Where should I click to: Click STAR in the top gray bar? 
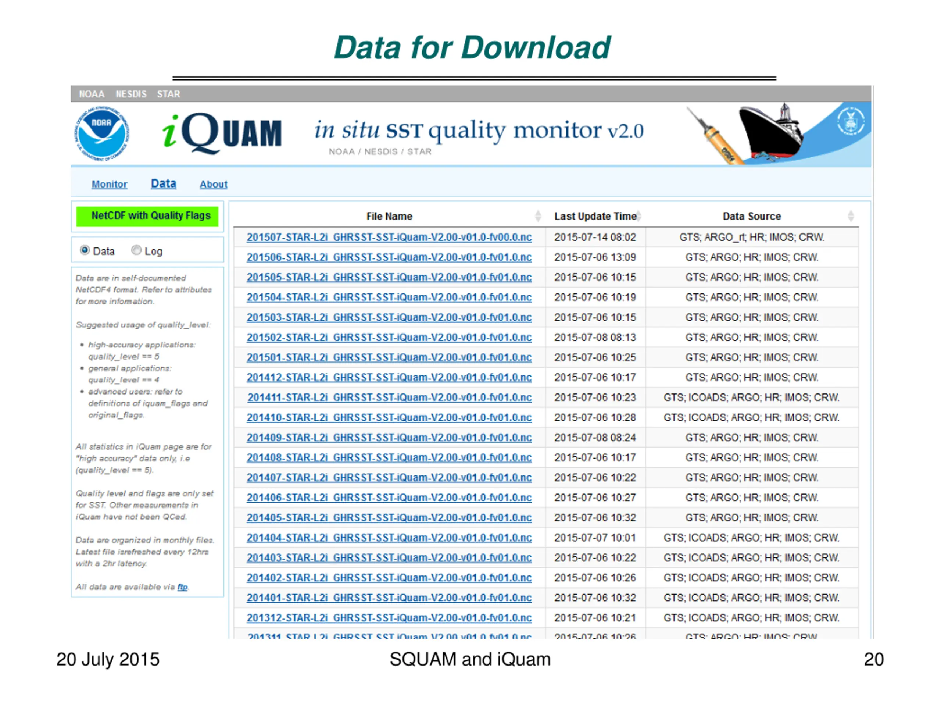168,94
